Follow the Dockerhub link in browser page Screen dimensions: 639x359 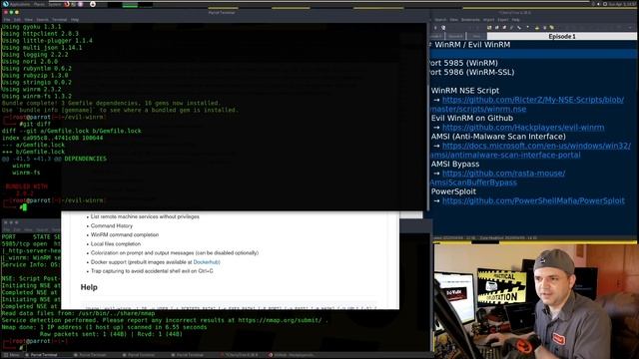point(207,262)
